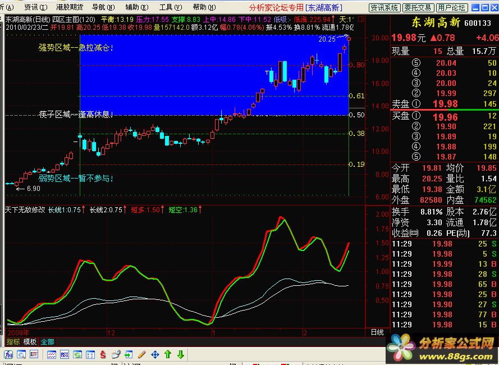499x365 pixels.
Task: Open the 资讯(I) menu
Action: tap(36, 7)
